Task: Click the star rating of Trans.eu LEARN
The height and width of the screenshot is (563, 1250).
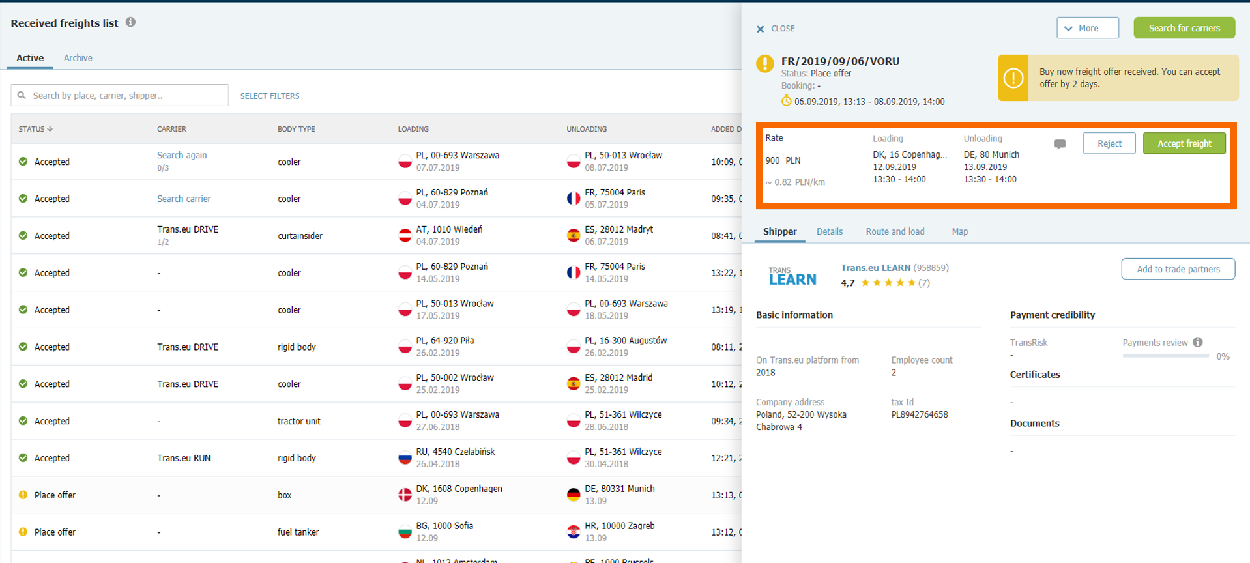Action: (x=888, y=283)
